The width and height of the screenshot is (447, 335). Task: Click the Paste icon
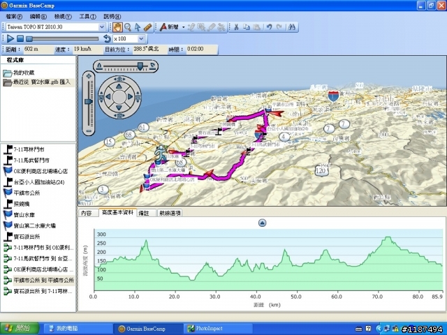coord(257,27)
